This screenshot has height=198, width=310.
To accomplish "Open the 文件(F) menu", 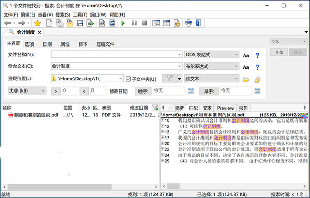I will click(x=10, y=14).
